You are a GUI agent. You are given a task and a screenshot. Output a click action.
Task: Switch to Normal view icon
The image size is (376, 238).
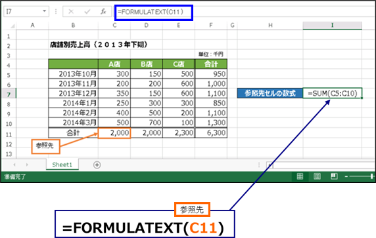click(300, 176)
